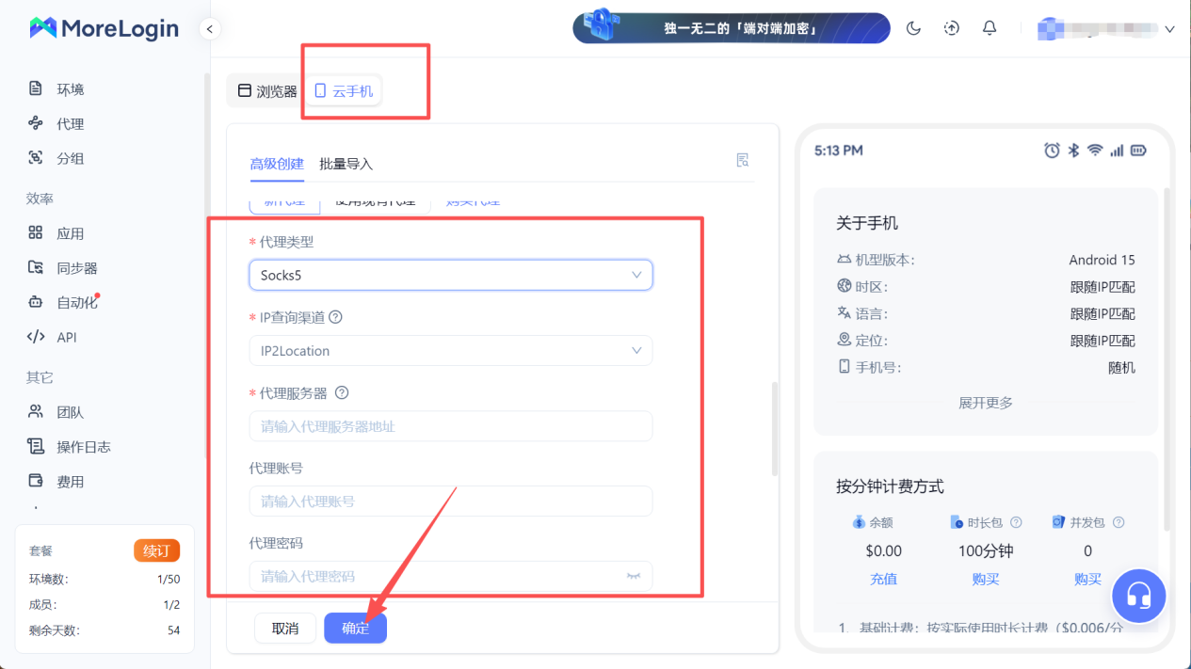Click the 充值 link under 余额
This screenshot has width=1191, height=669.
[x=883, y=579]
